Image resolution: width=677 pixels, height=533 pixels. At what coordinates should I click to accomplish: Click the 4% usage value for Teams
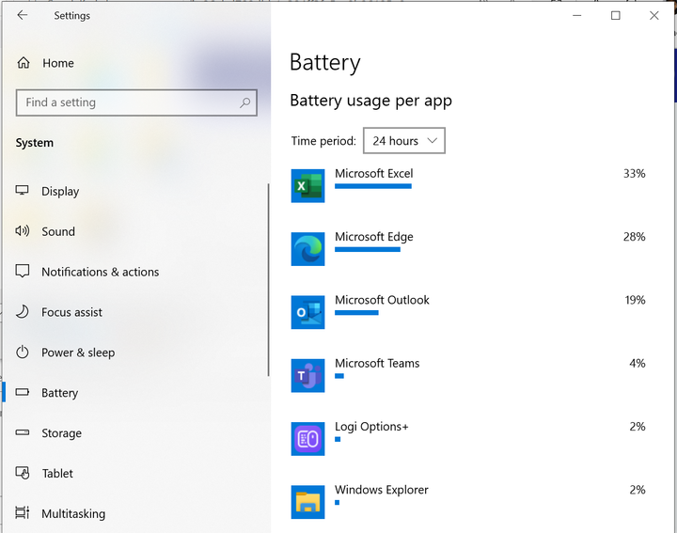tap(638, 364)
